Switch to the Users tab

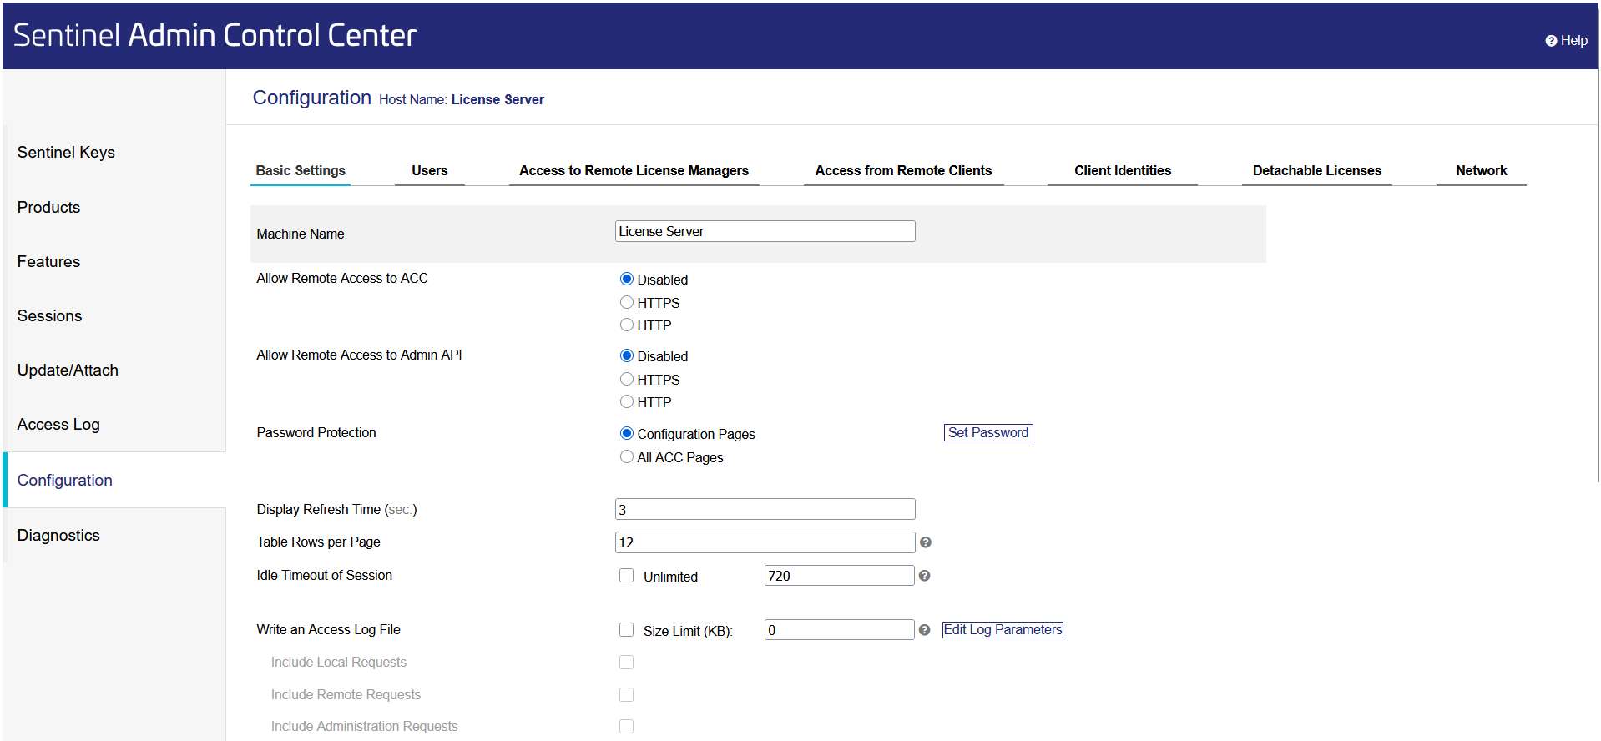click(x=429, y=170)
